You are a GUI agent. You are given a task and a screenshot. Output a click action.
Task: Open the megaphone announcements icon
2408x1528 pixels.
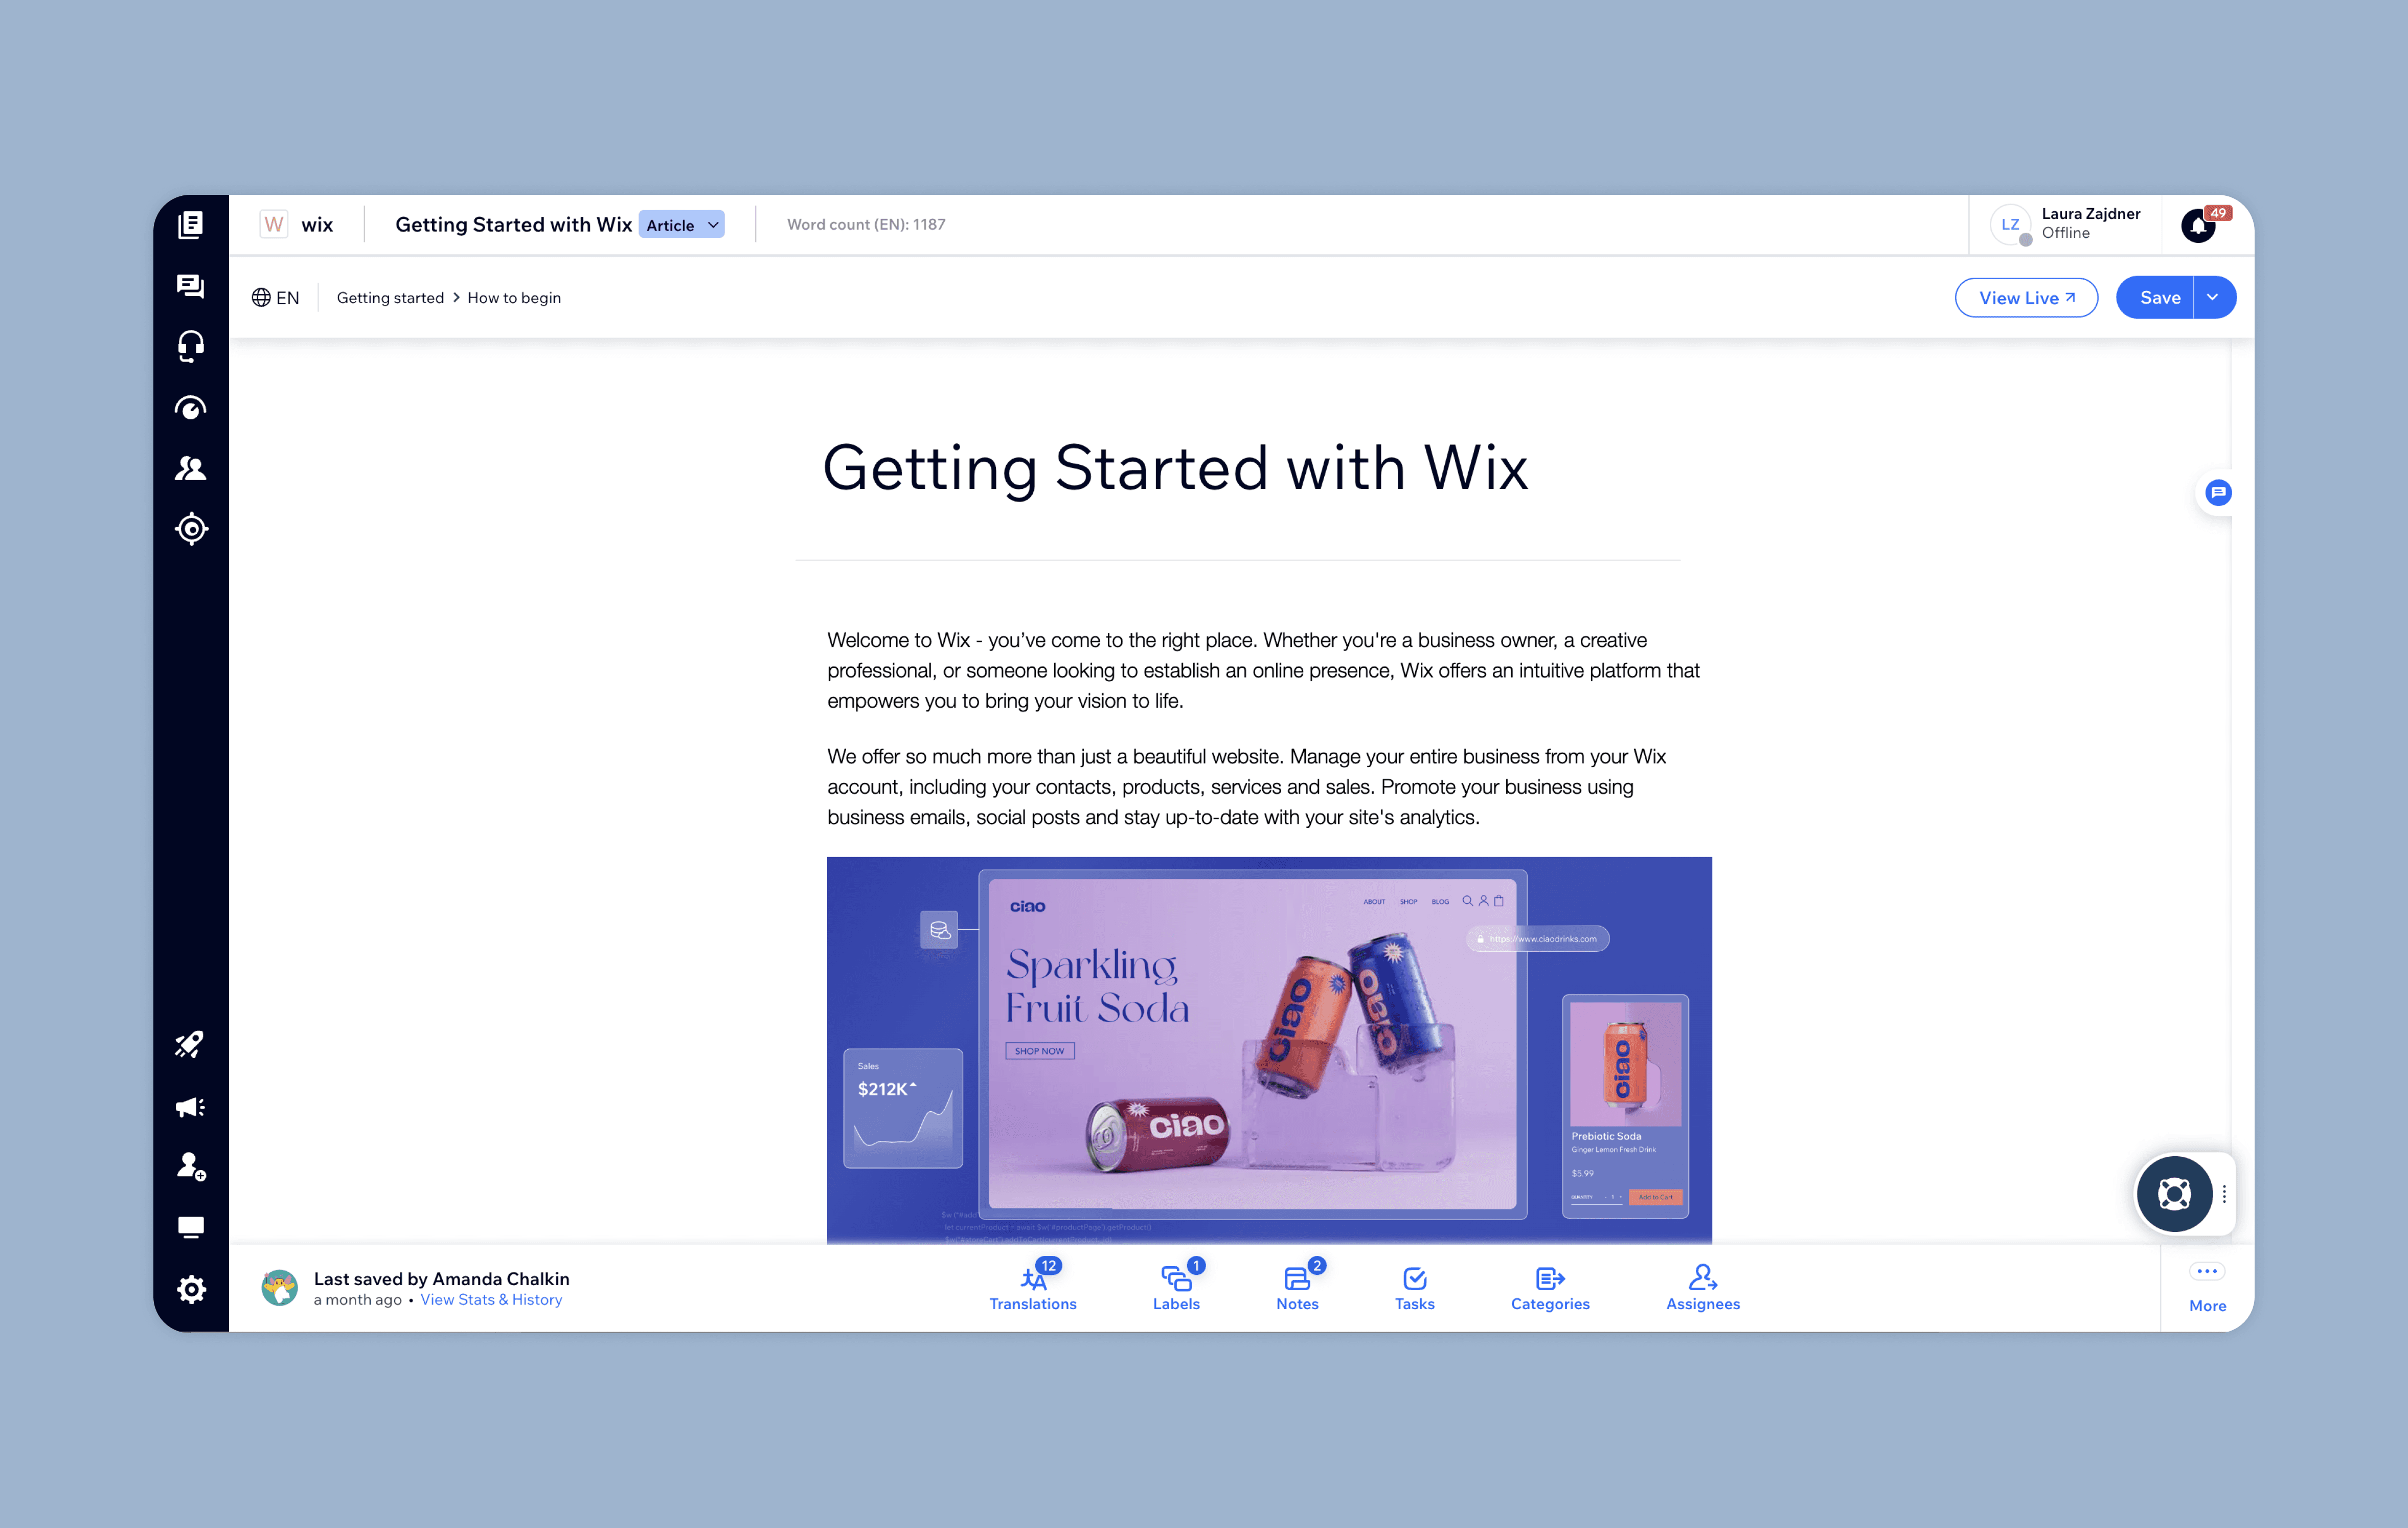coord(190,1106)
